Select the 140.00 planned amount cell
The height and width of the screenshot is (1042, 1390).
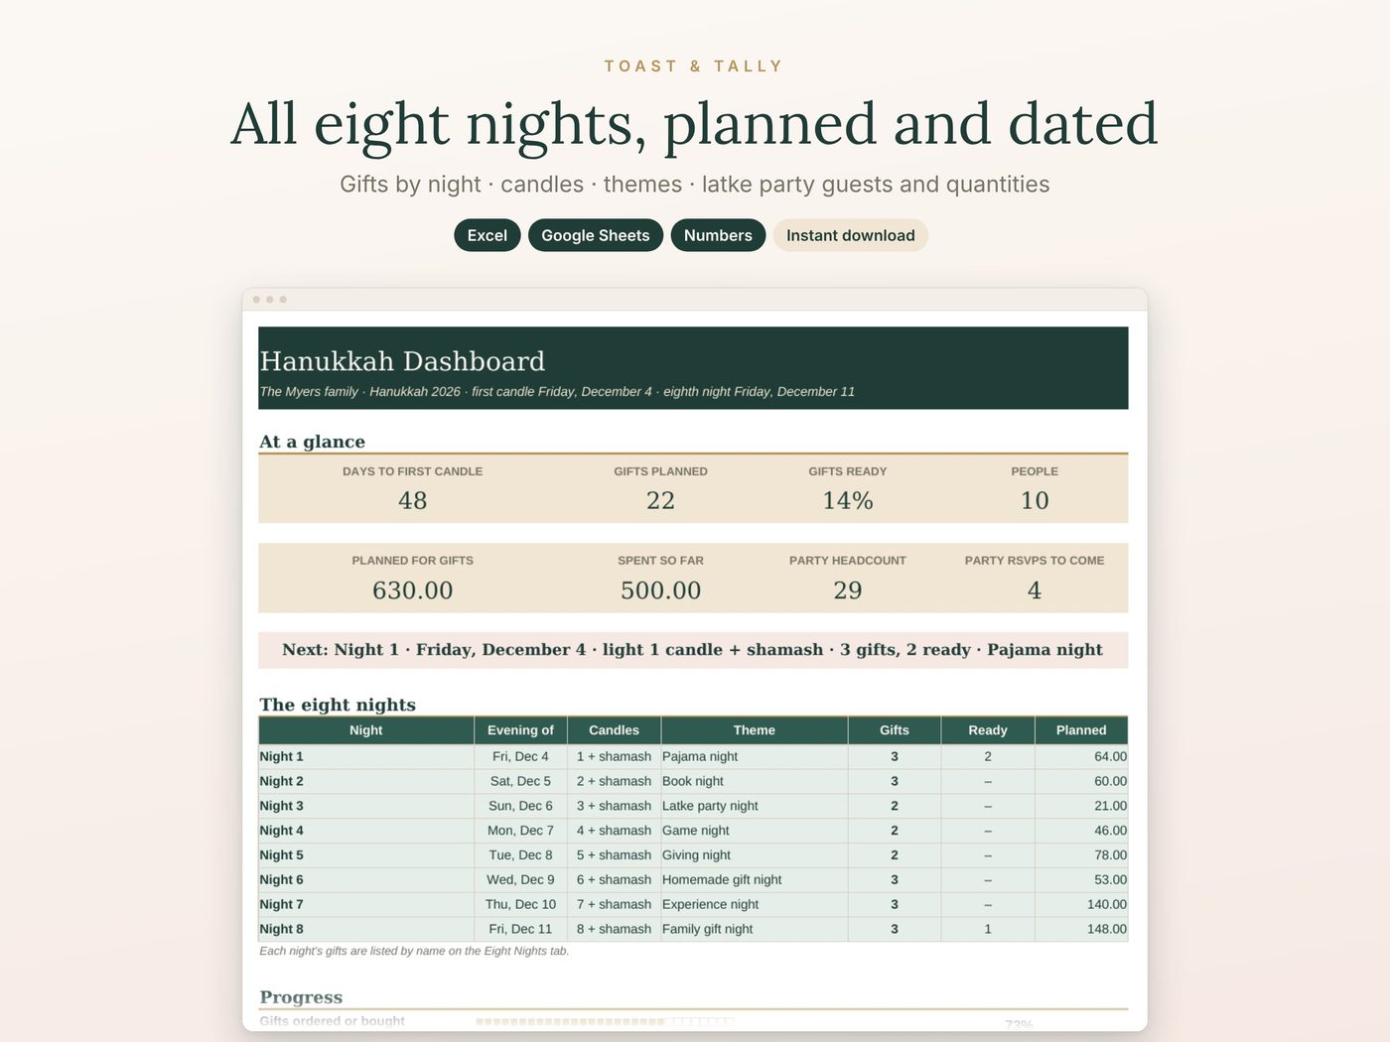tap(1081, 905)
